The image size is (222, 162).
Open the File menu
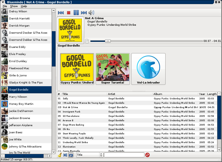coord(5,6)
